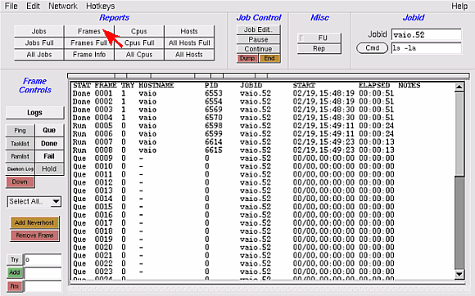Pause the job with the Pause button
The height and width of the screenshot is (296, 475).
[258, 39]
